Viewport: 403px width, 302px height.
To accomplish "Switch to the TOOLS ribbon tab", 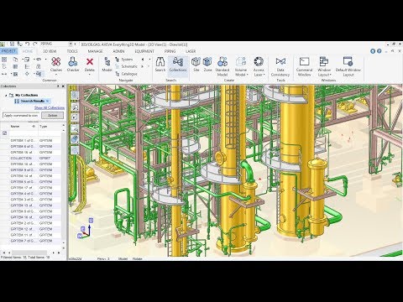I will tap(72, 51).
